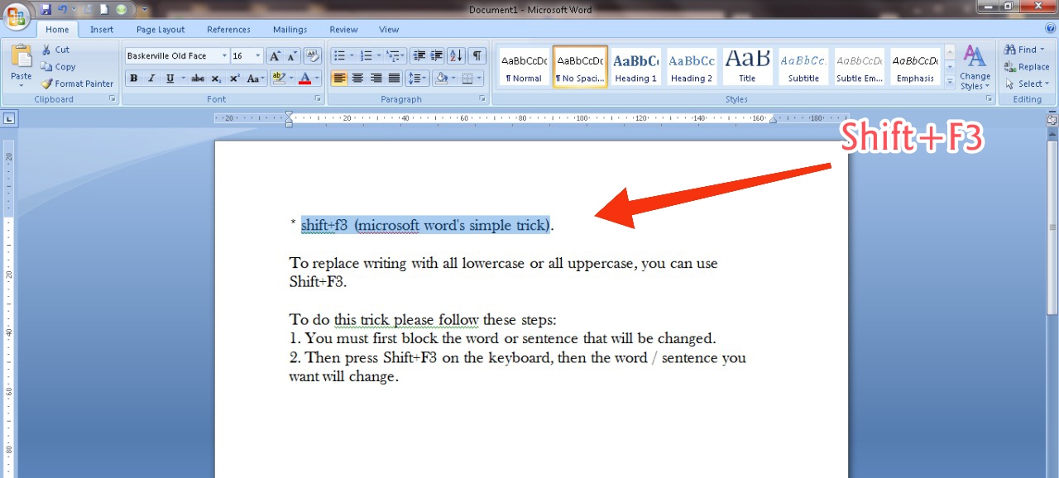The width and height of the screenshot is (1059, 478).
Task: Apply the Heading 2 style
Action: 692,66
